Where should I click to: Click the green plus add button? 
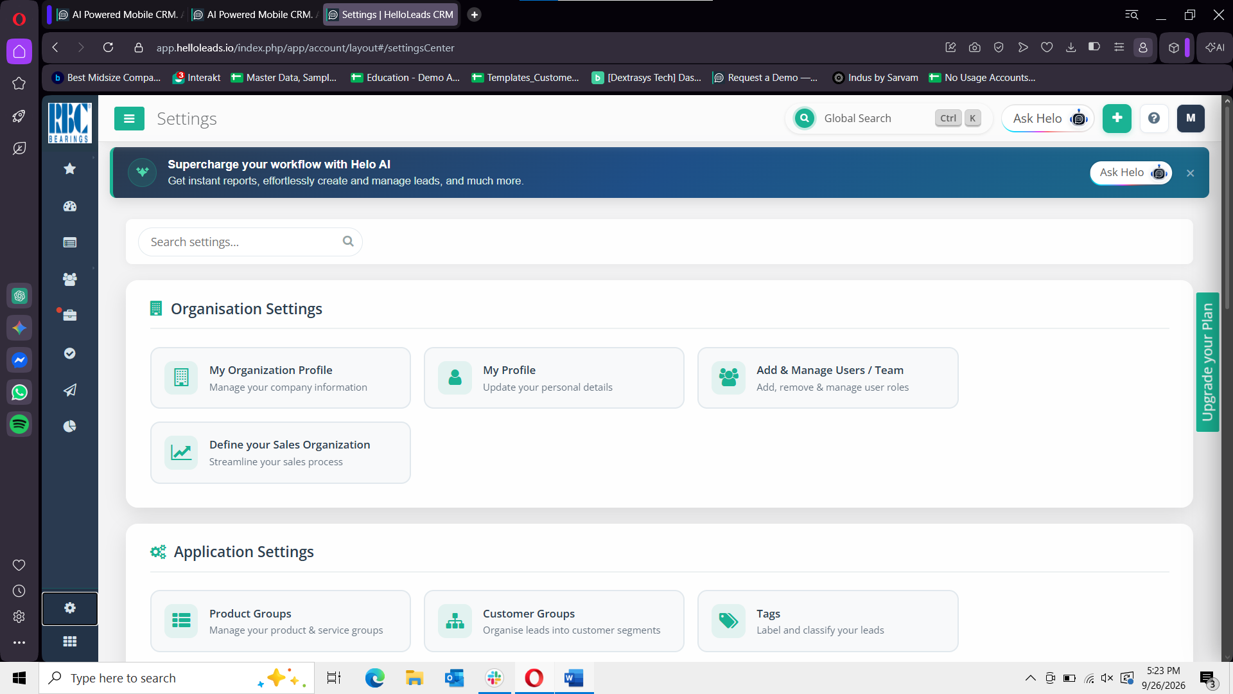click(x=1117, y=118)
